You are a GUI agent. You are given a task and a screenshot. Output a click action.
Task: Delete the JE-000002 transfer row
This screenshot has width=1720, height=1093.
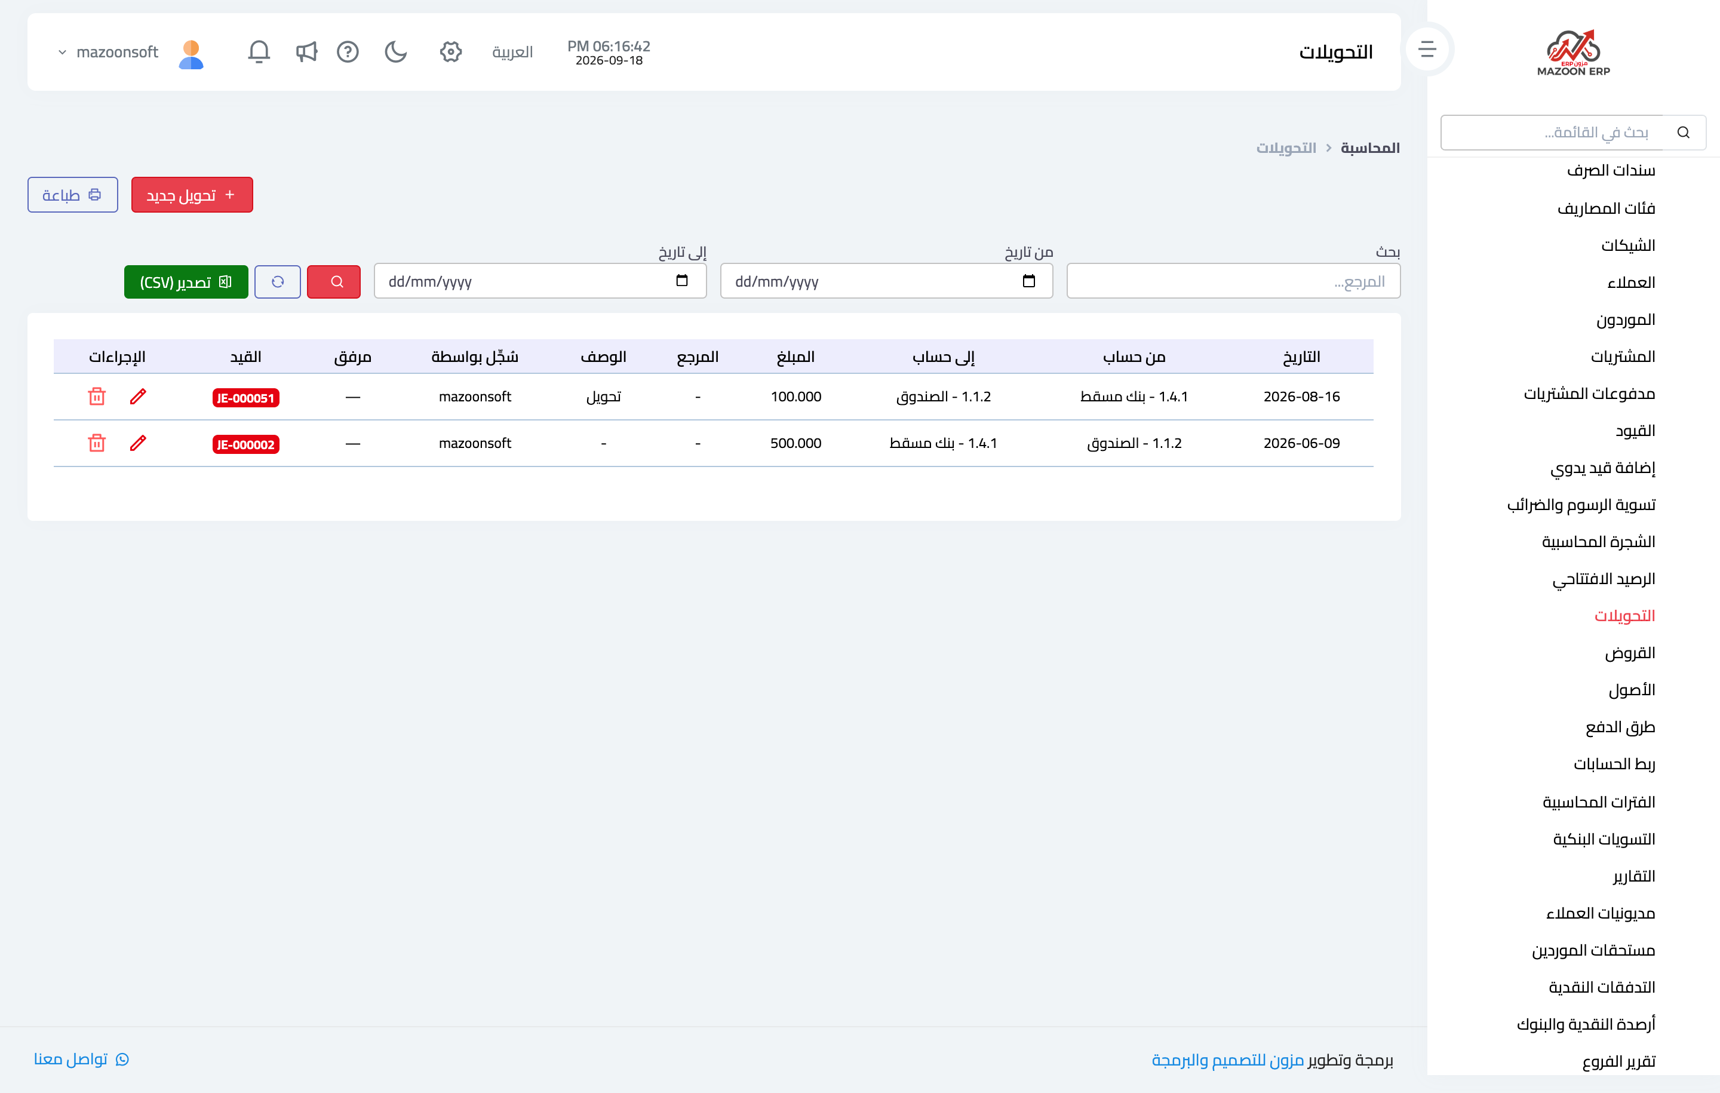[97, 443]
